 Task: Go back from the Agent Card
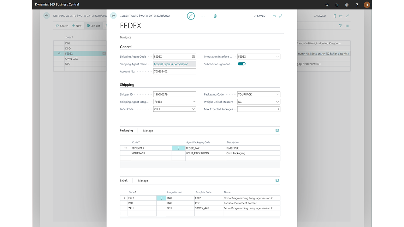113,16
